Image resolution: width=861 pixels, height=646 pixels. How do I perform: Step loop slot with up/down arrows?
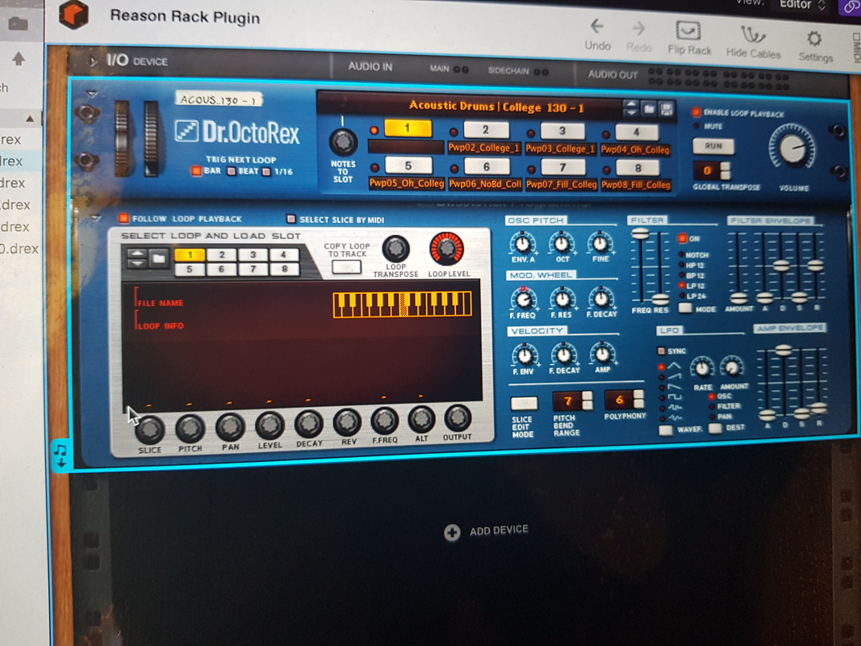pos(136,258)
